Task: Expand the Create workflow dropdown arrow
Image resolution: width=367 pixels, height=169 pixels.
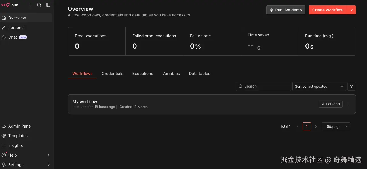Action: click(352, 10)
